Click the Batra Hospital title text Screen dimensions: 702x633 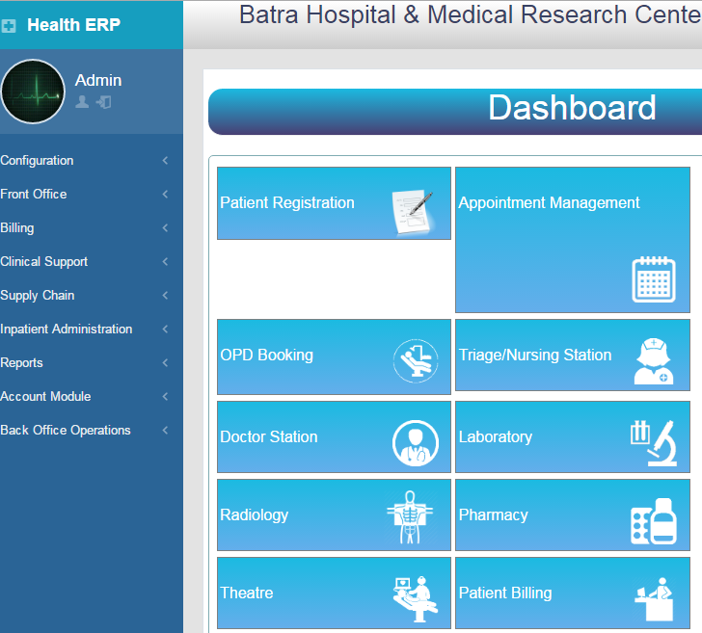471,14
